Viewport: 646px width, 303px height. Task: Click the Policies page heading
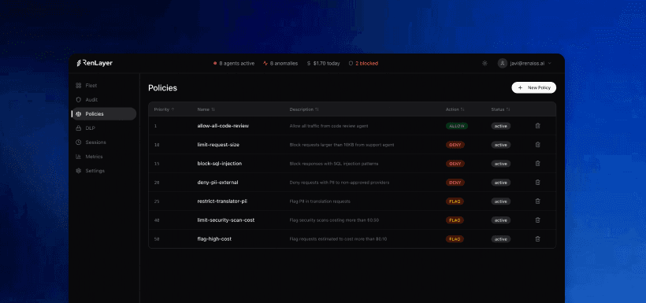click(162, 88)
